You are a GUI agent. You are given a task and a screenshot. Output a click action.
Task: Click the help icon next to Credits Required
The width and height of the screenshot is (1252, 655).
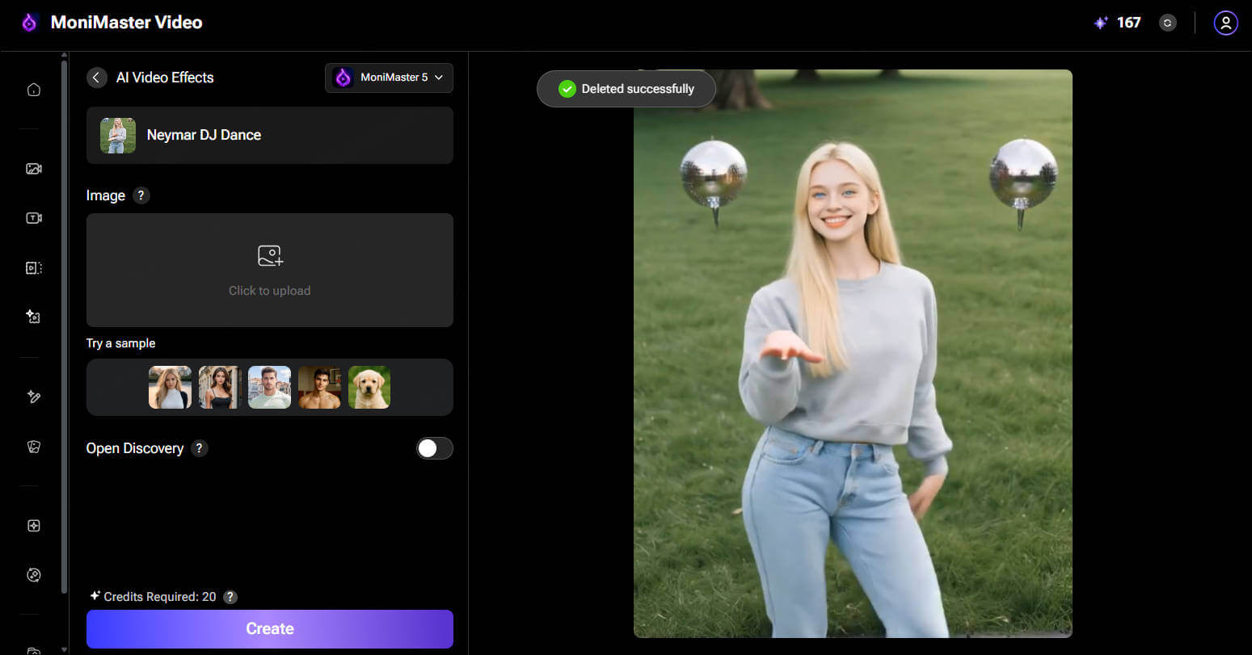click(230, 596)
